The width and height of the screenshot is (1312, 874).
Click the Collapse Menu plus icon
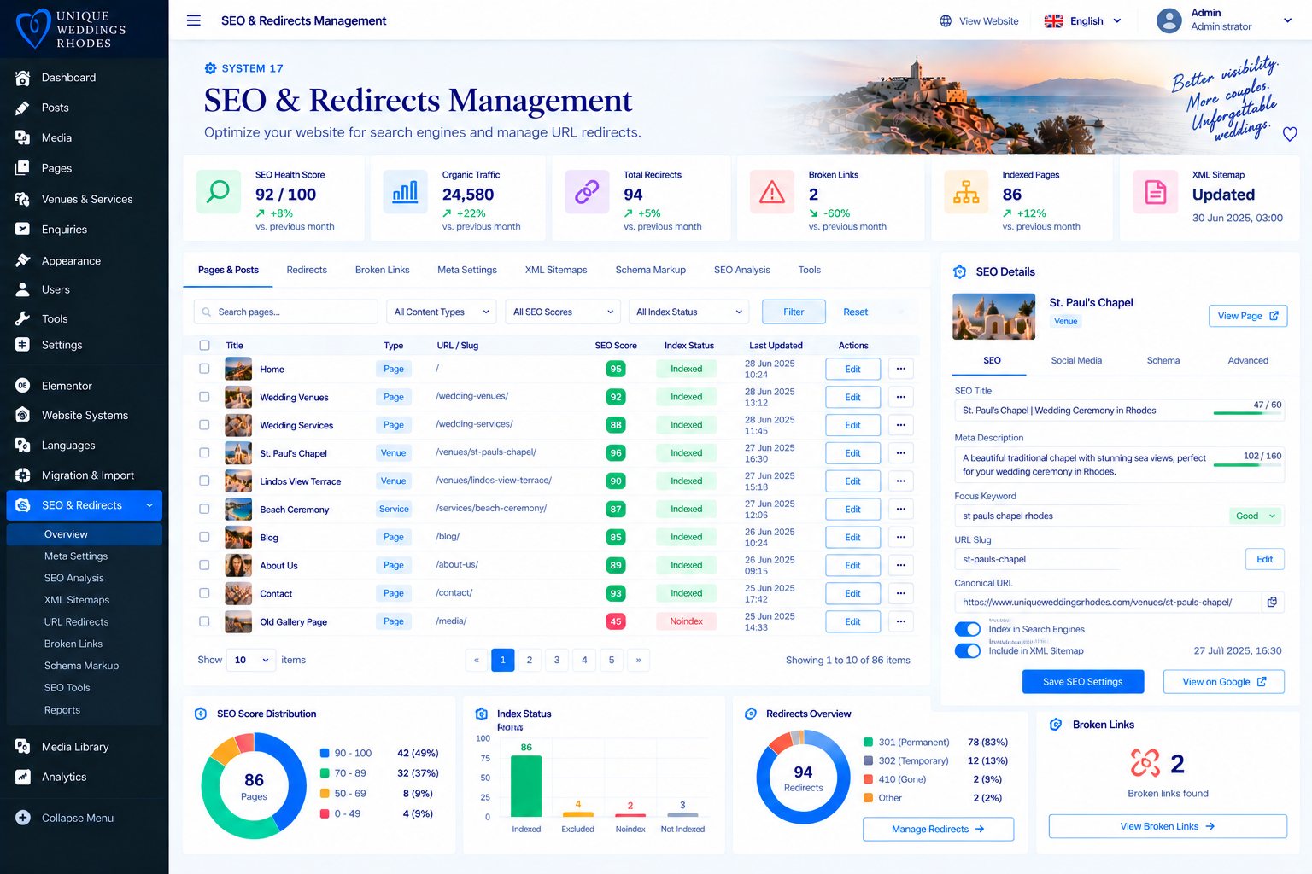pos(23,818)
